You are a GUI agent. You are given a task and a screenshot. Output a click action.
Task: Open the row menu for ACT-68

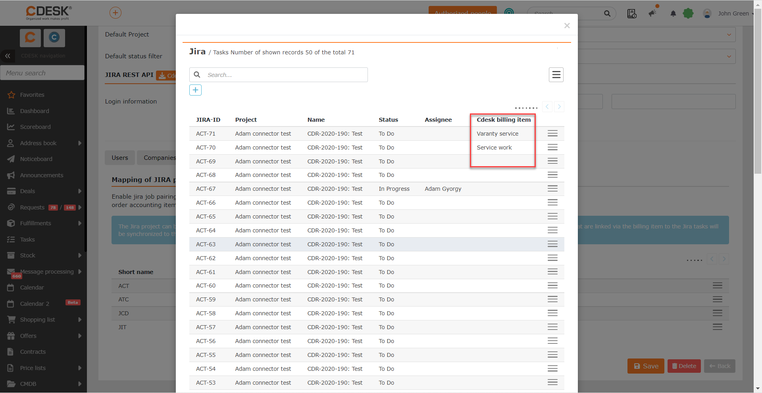click(x=552, y=175)
